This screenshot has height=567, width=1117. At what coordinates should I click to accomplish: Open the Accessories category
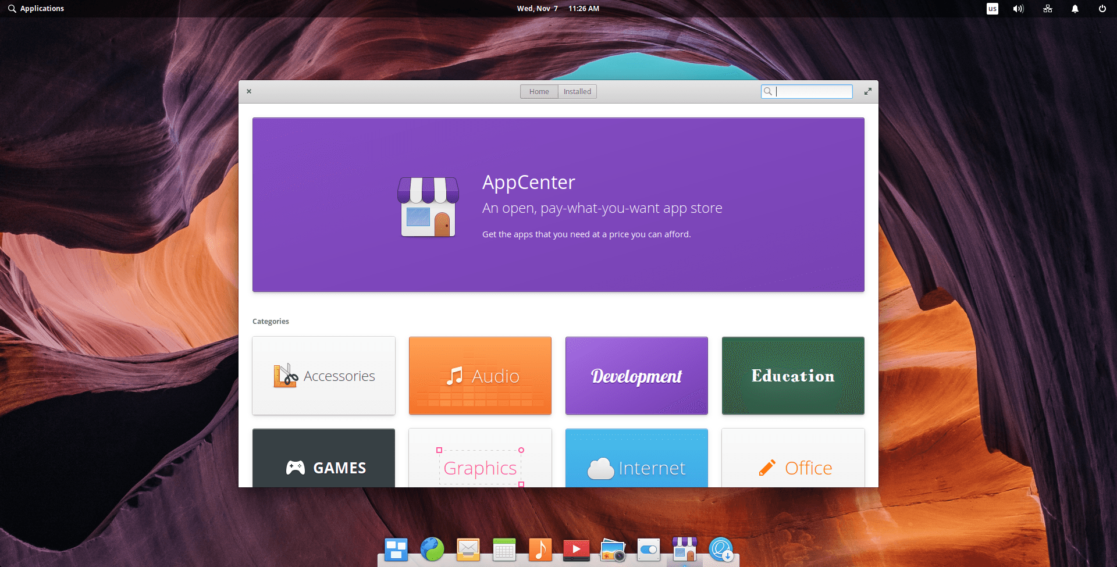(x=323, y=376)
